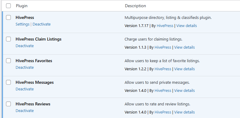Click the "Version 1.7.17" text

[137, 26]
